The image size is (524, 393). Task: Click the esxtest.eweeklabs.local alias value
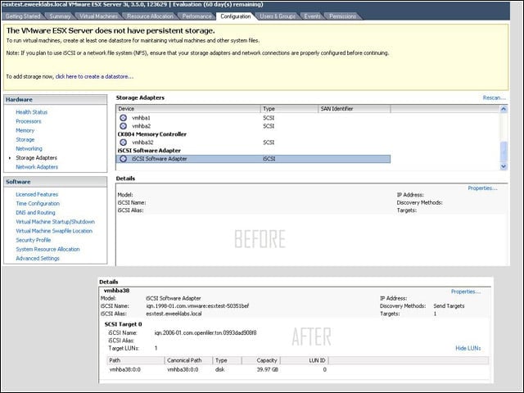pos(174,314)
